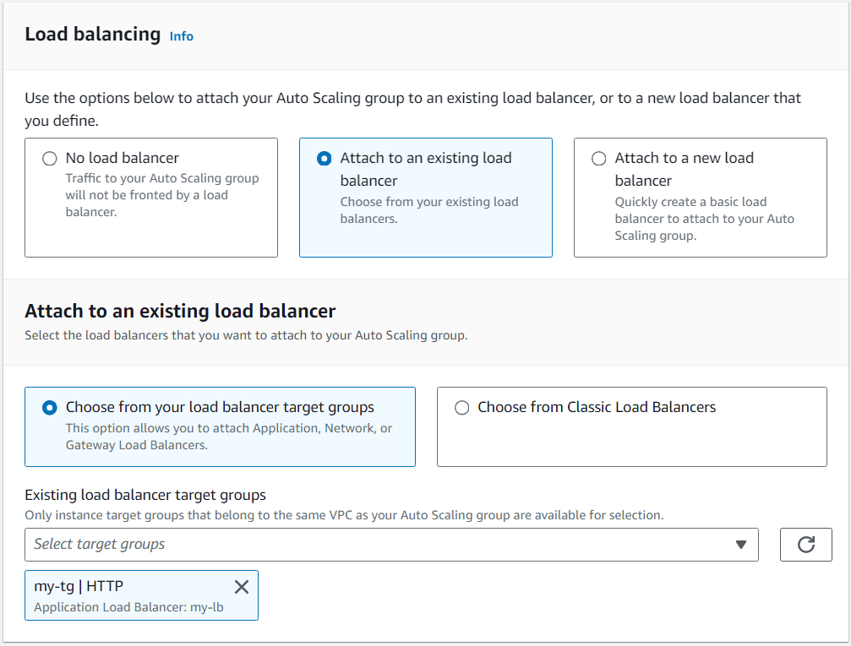Remove the my-tg target group chip
This screenshot has height=646, width=851.
242,586
